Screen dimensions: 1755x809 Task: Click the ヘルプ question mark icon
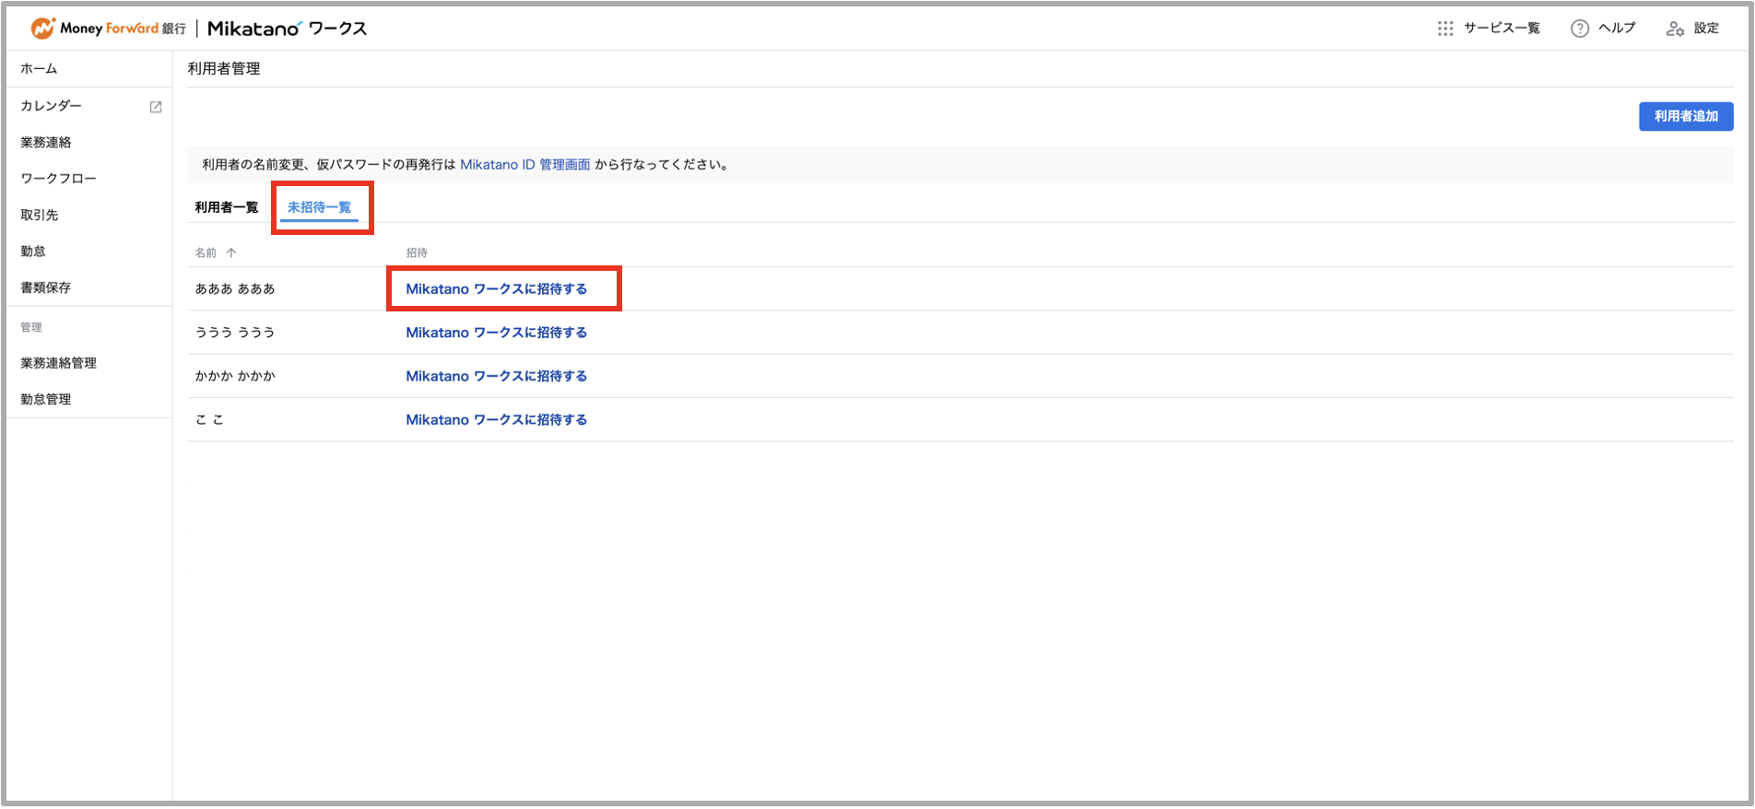pyautogui.click(x=1579, y=29)
